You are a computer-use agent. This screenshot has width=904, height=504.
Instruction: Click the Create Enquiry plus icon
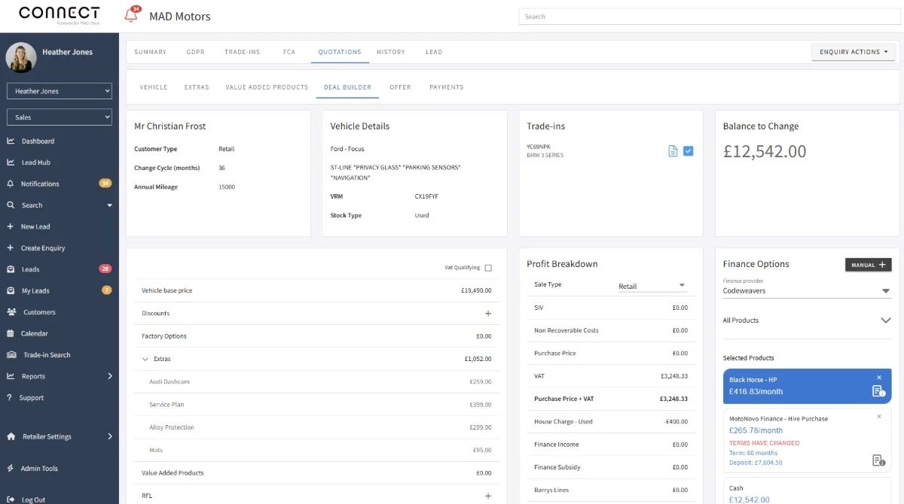tap(11, 248)
